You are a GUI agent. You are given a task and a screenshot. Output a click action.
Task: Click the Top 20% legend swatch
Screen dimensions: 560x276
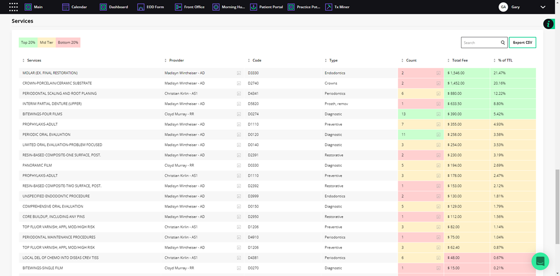[28, 42]
